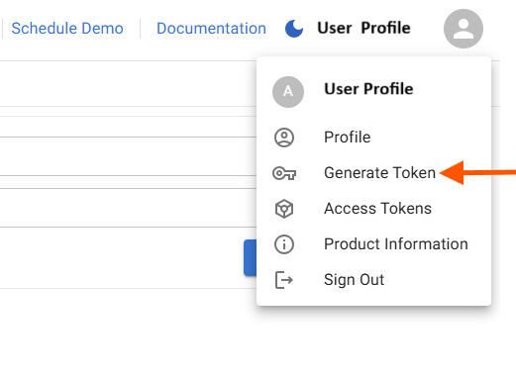This screenshot has width=516, height=373.
Task: Click the person icon beside Profile
Action: pyautogui.click(x=284, y=138)
